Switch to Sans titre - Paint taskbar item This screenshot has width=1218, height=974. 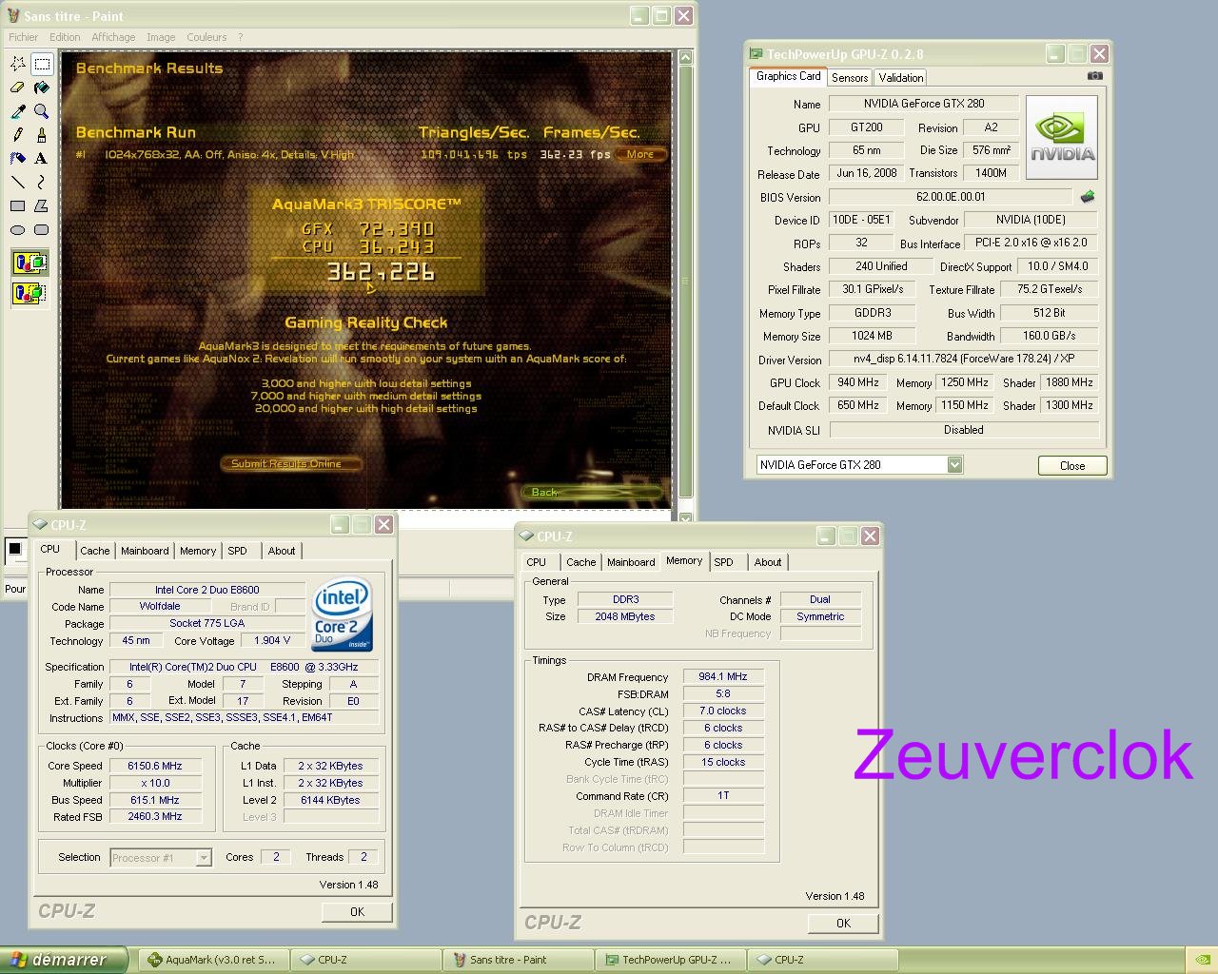(x=518, y=960)
